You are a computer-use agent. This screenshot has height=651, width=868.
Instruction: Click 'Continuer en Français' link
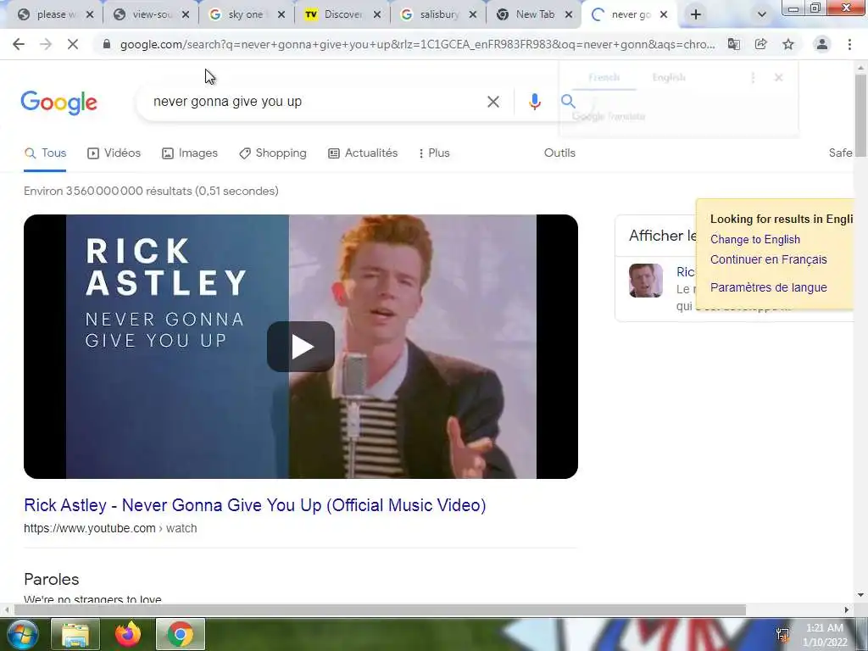pos(768,259)
